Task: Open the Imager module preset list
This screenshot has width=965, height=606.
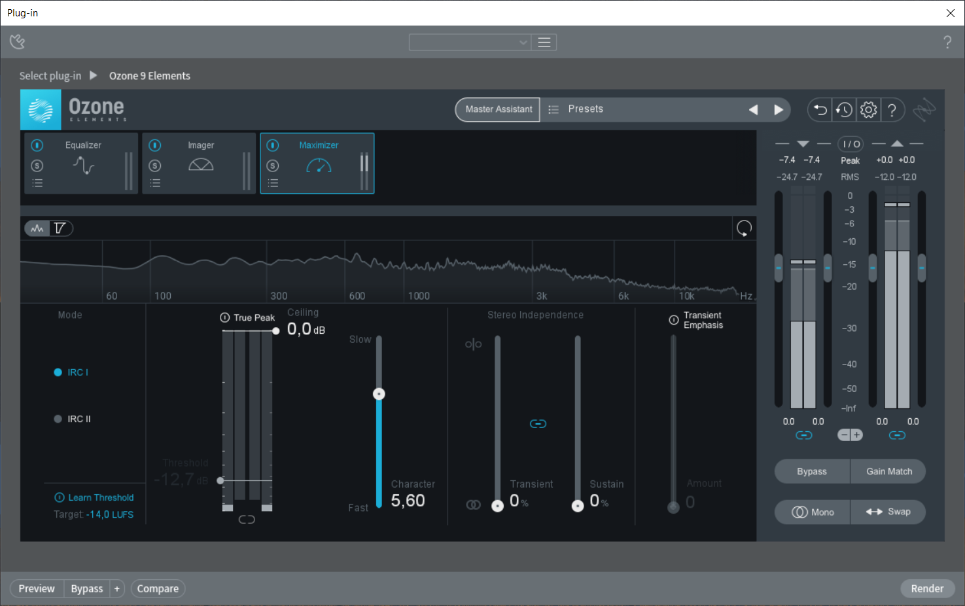Action: click(x=155, y=183)
